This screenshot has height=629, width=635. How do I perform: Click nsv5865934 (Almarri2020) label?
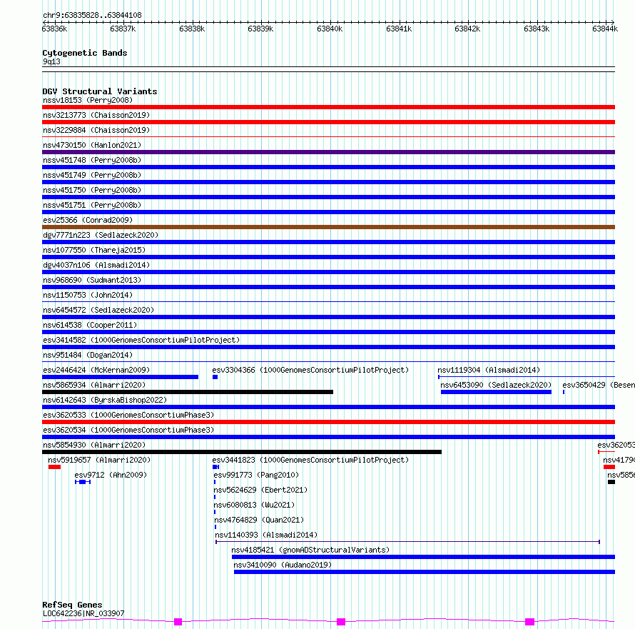tap(94, 385)
